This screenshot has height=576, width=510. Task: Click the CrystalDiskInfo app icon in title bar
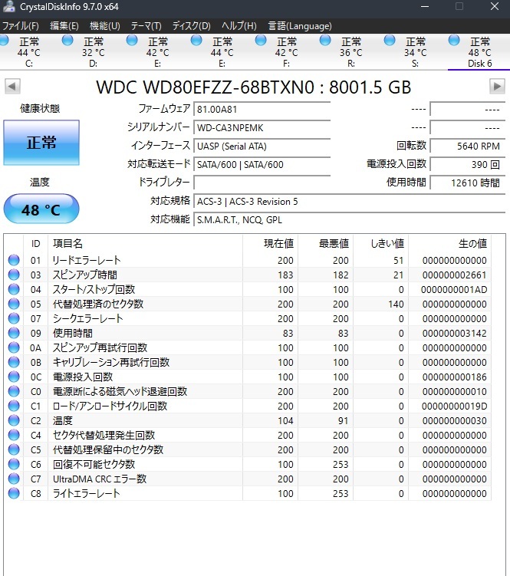pyautogui.click(x=8, y=6)
